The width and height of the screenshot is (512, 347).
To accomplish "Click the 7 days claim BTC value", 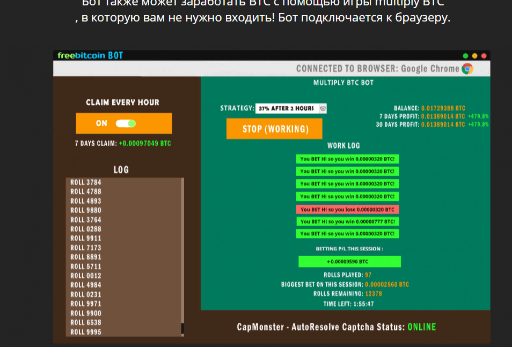I will (145, 143).
